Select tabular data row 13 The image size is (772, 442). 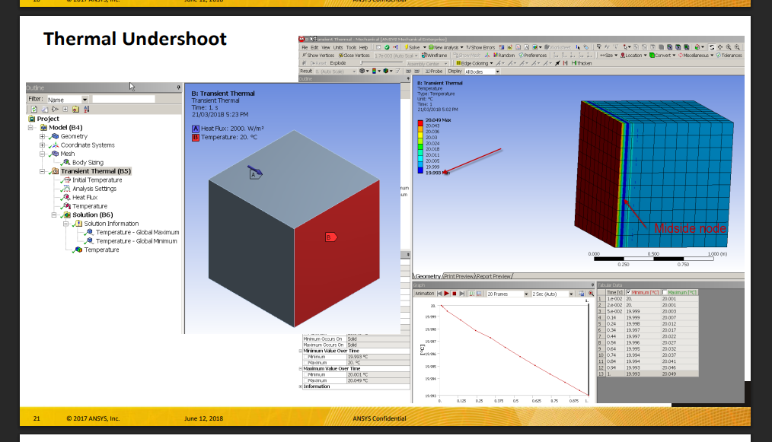coord(648,374)
